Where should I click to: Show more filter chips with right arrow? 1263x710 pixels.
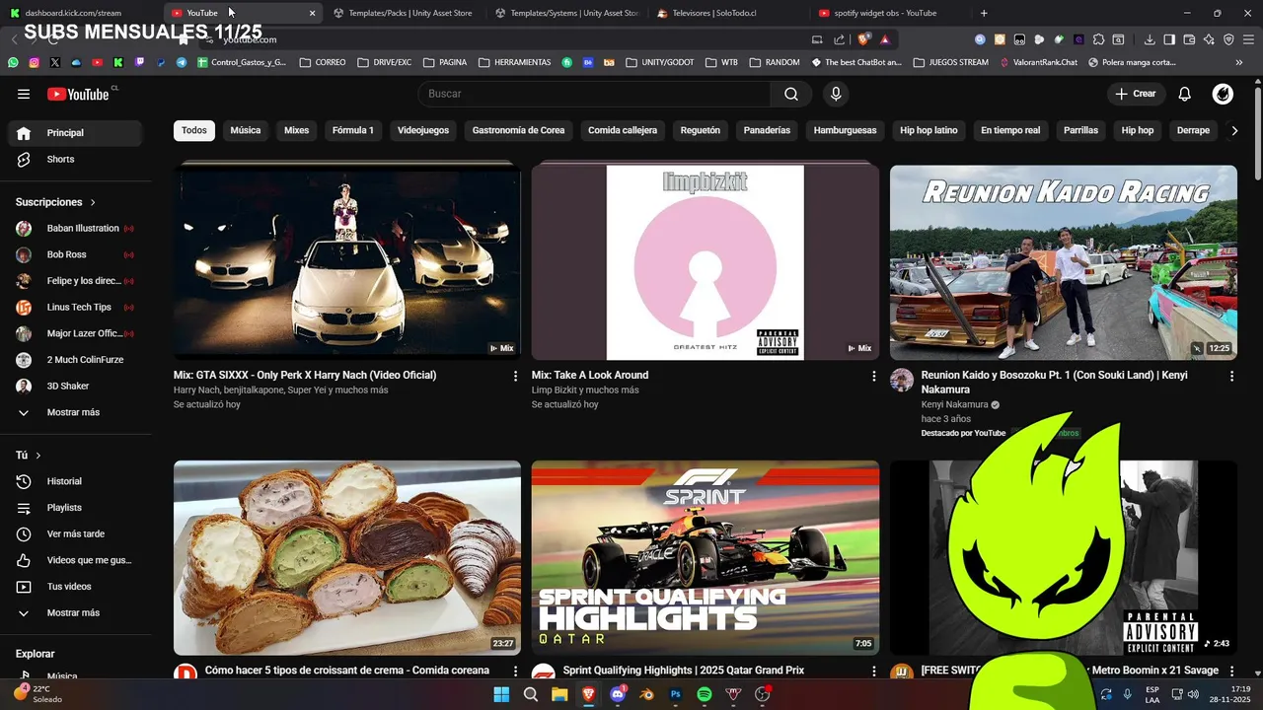click(1233, 130)
